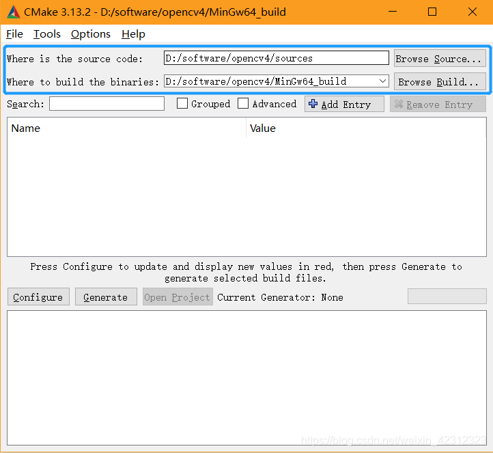Click the Configure button
The image size is (493, 453).
pyautogui.click(x=38, y=297)
